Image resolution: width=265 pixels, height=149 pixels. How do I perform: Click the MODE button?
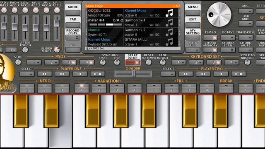tap(73, 13)
